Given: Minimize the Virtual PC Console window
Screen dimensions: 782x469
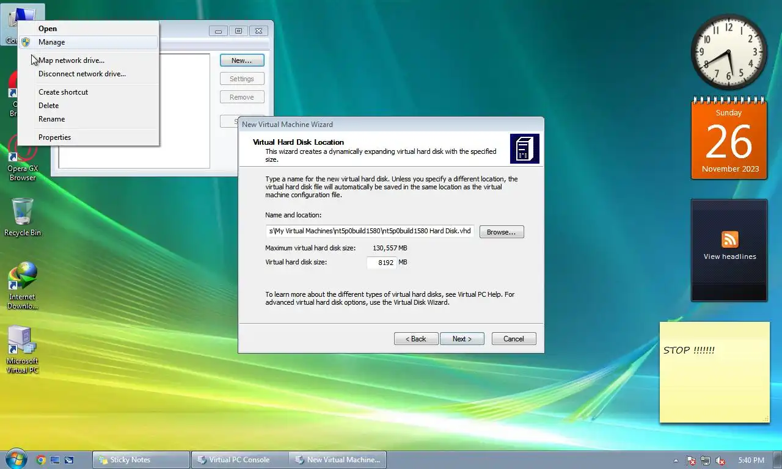Looking at the screenshot, I should pyautogui.click(x=218, y=31).
